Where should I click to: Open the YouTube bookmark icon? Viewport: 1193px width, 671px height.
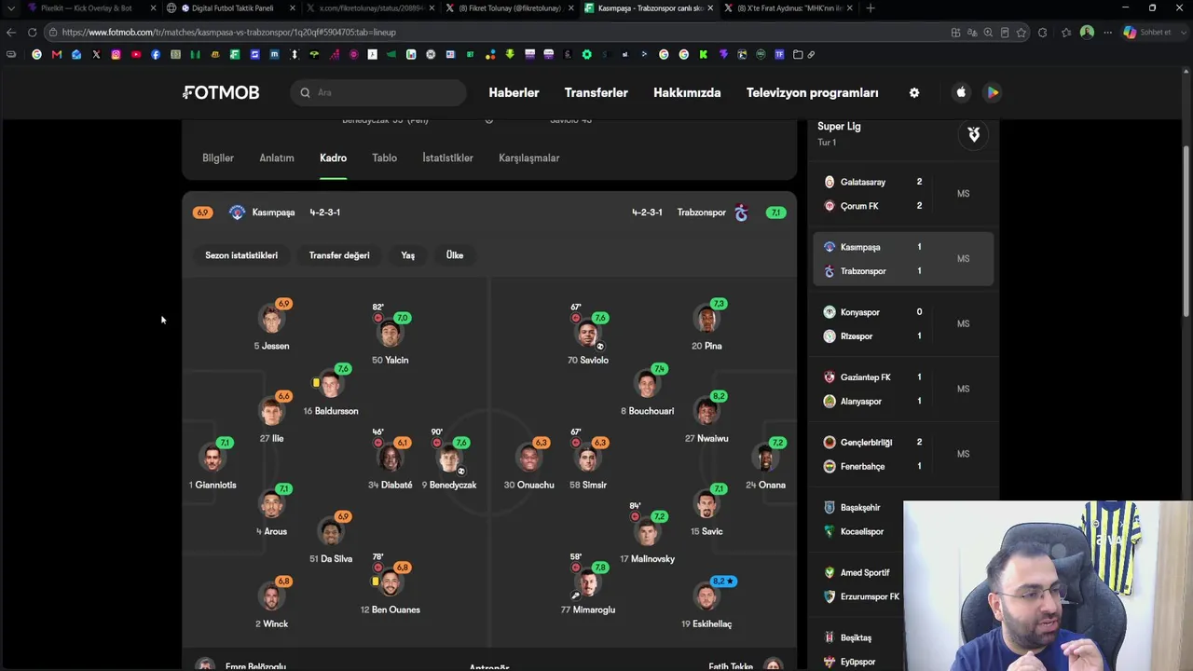point(136,54)
